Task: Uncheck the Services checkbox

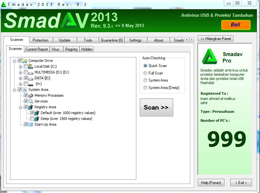Action: [x=26, y=101]
